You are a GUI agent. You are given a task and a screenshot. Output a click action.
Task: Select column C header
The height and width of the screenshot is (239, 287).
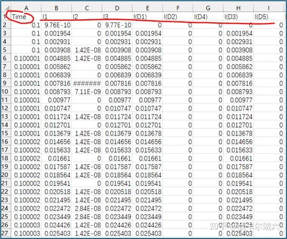click(x=87, y=8)
